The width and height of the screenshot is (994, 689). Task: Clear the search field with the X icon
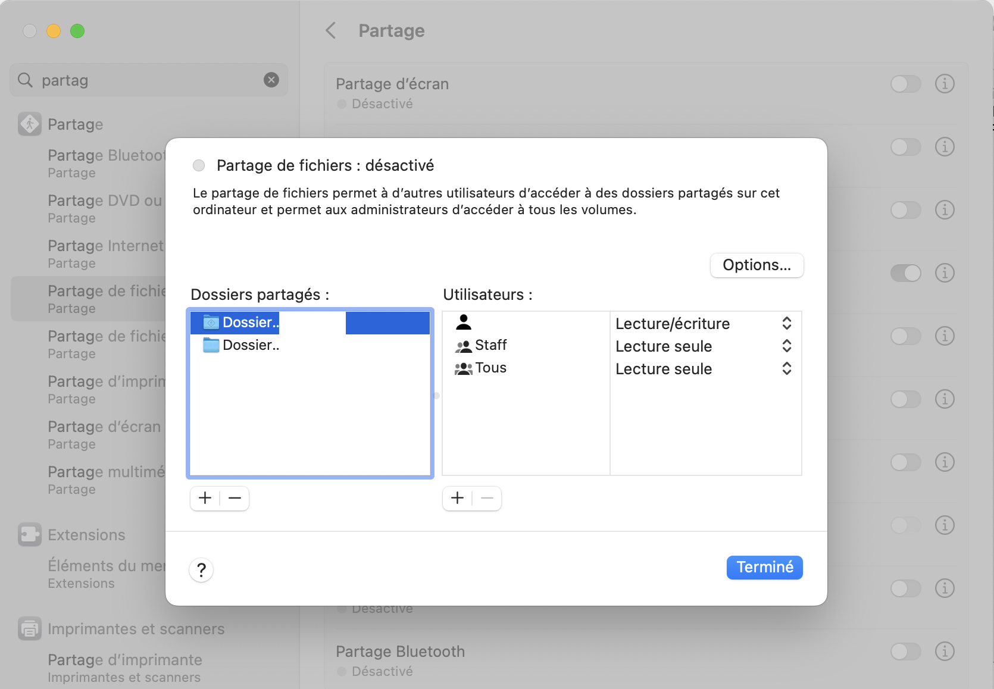point(271,80)
